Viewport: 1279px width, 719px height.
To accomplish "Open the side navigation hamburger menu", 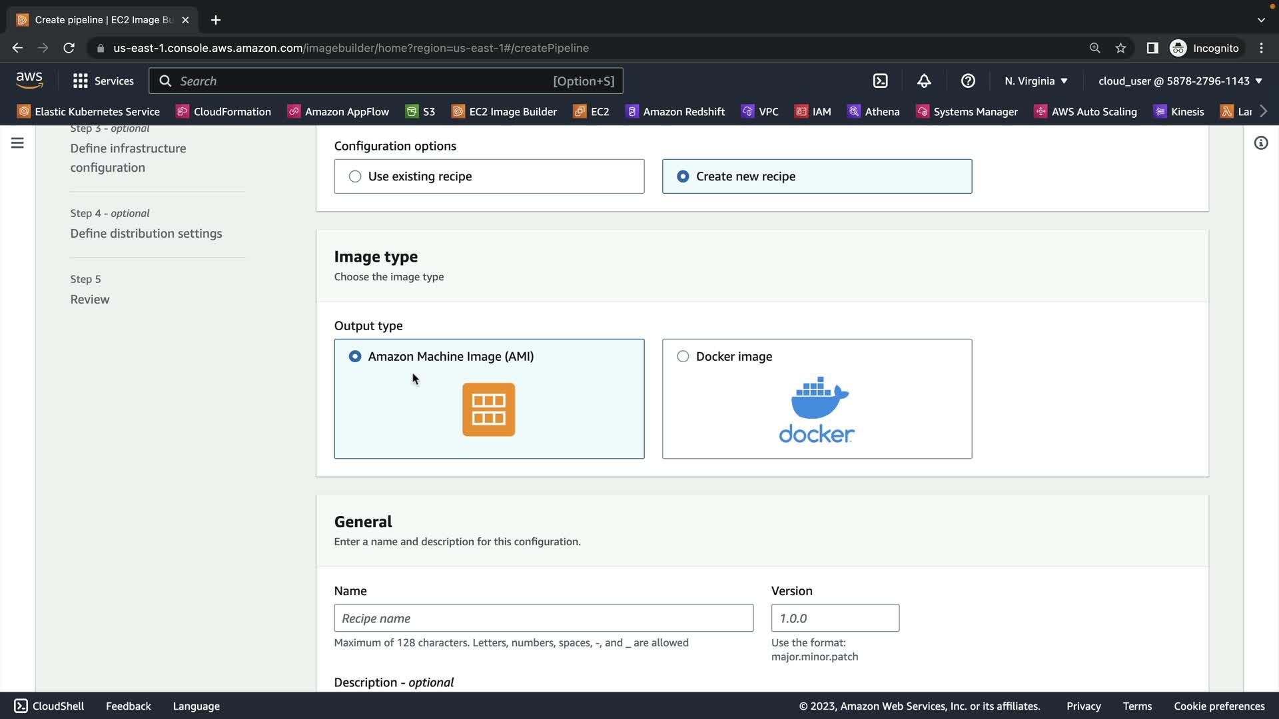I will pyautogui.click(x=17, y=143).
